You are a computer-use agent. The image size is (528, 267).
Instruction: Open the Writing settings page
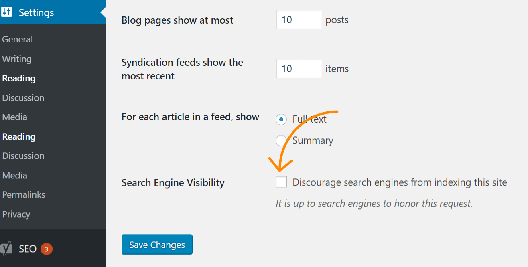(17, 59)
